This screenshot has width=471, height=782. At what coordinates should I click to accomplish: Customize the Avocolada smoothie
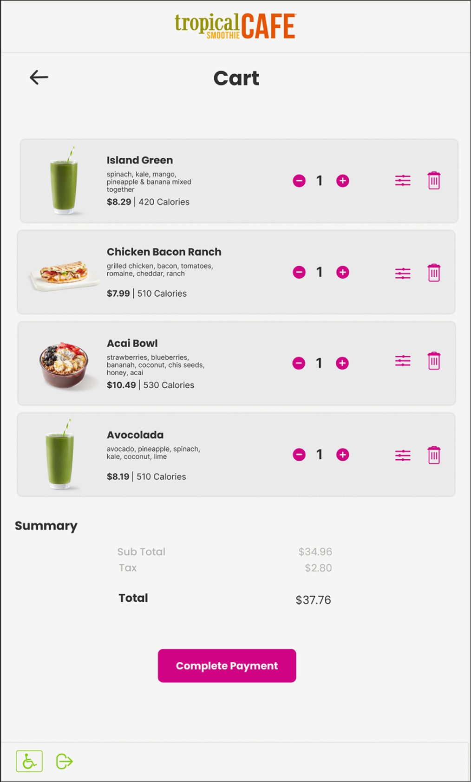[403, 455]
